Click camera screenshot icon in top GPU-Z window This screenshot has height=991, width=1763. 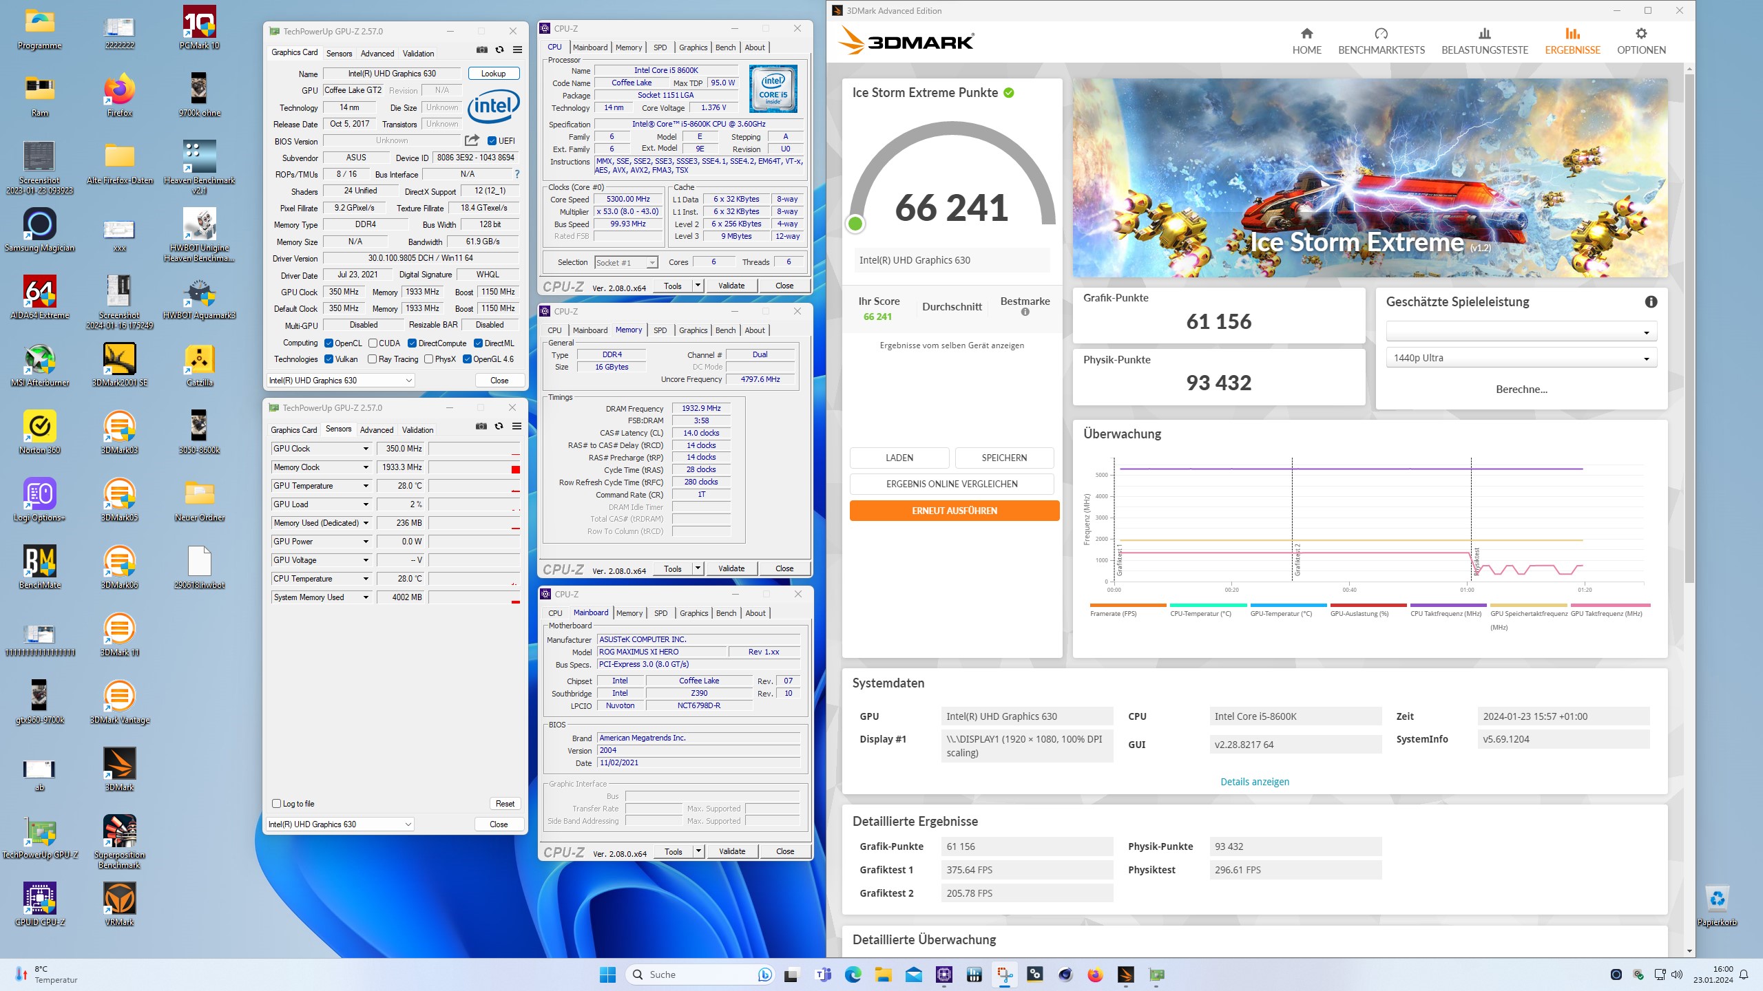482,50
